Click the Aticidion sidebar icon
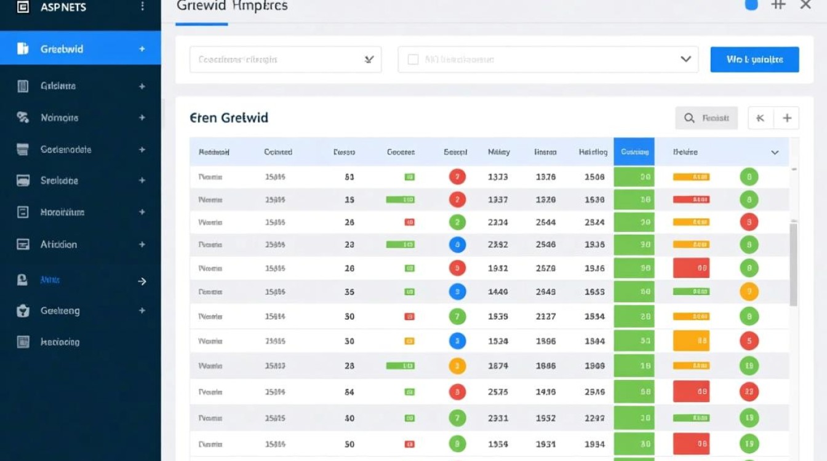Viewport: 827px width, 461px height. point(25,244)
